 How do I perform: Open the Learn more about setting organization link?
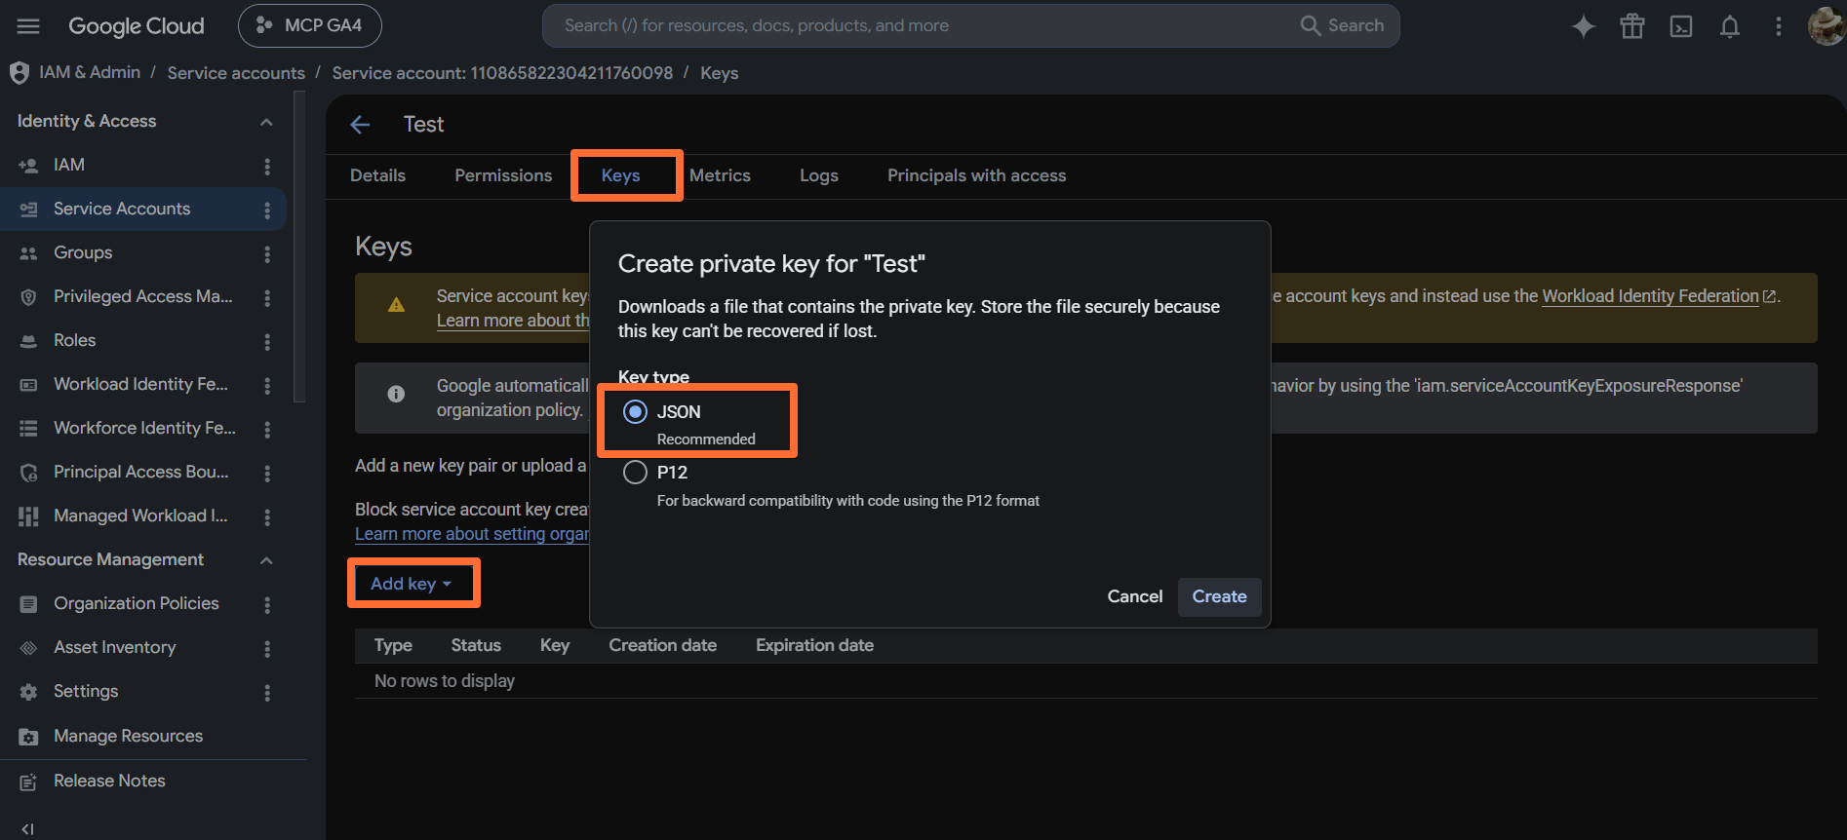472,534
